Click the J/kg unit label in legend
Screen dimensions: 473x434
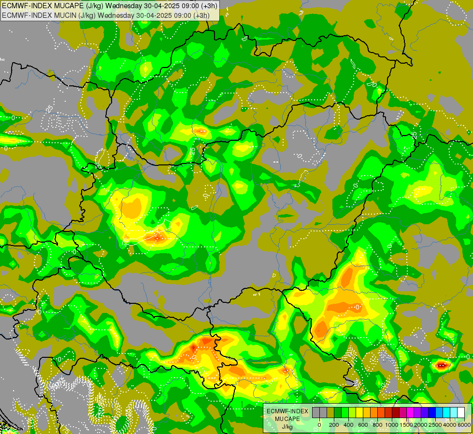coord(287,427)
